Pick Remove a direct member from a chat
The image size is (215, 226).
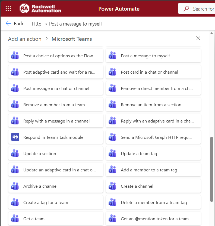[x=153, y=88]
